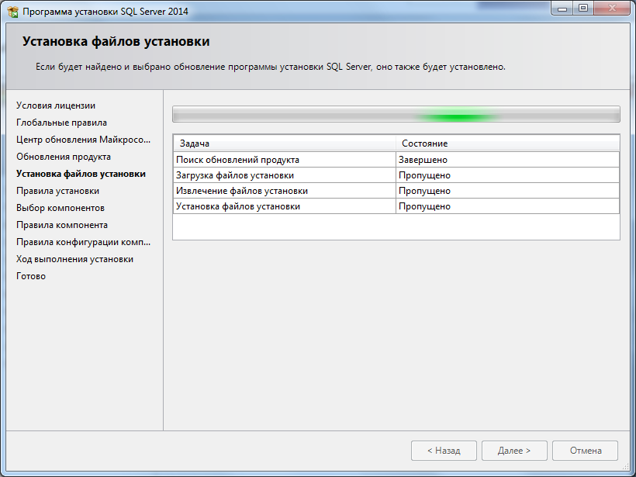This screenshot has height=477, width=636.
Task: Click the installation progress bar
Action: (396, 114)
